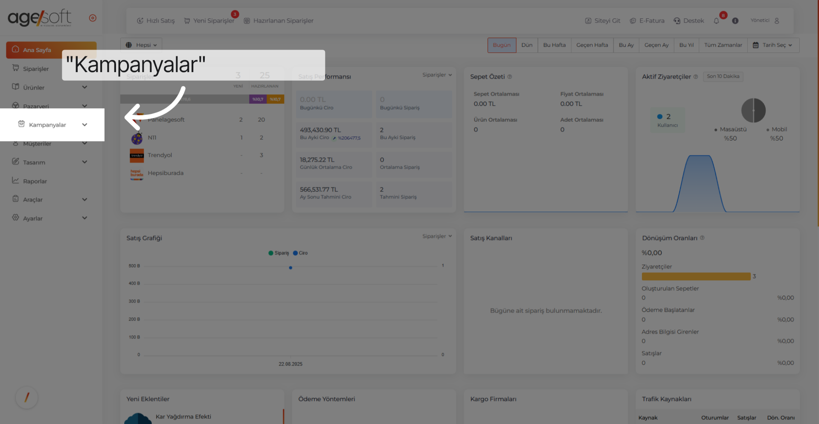Click the Siteyi Git link
Screen dimensions: 819x424
tap(603, 20)
